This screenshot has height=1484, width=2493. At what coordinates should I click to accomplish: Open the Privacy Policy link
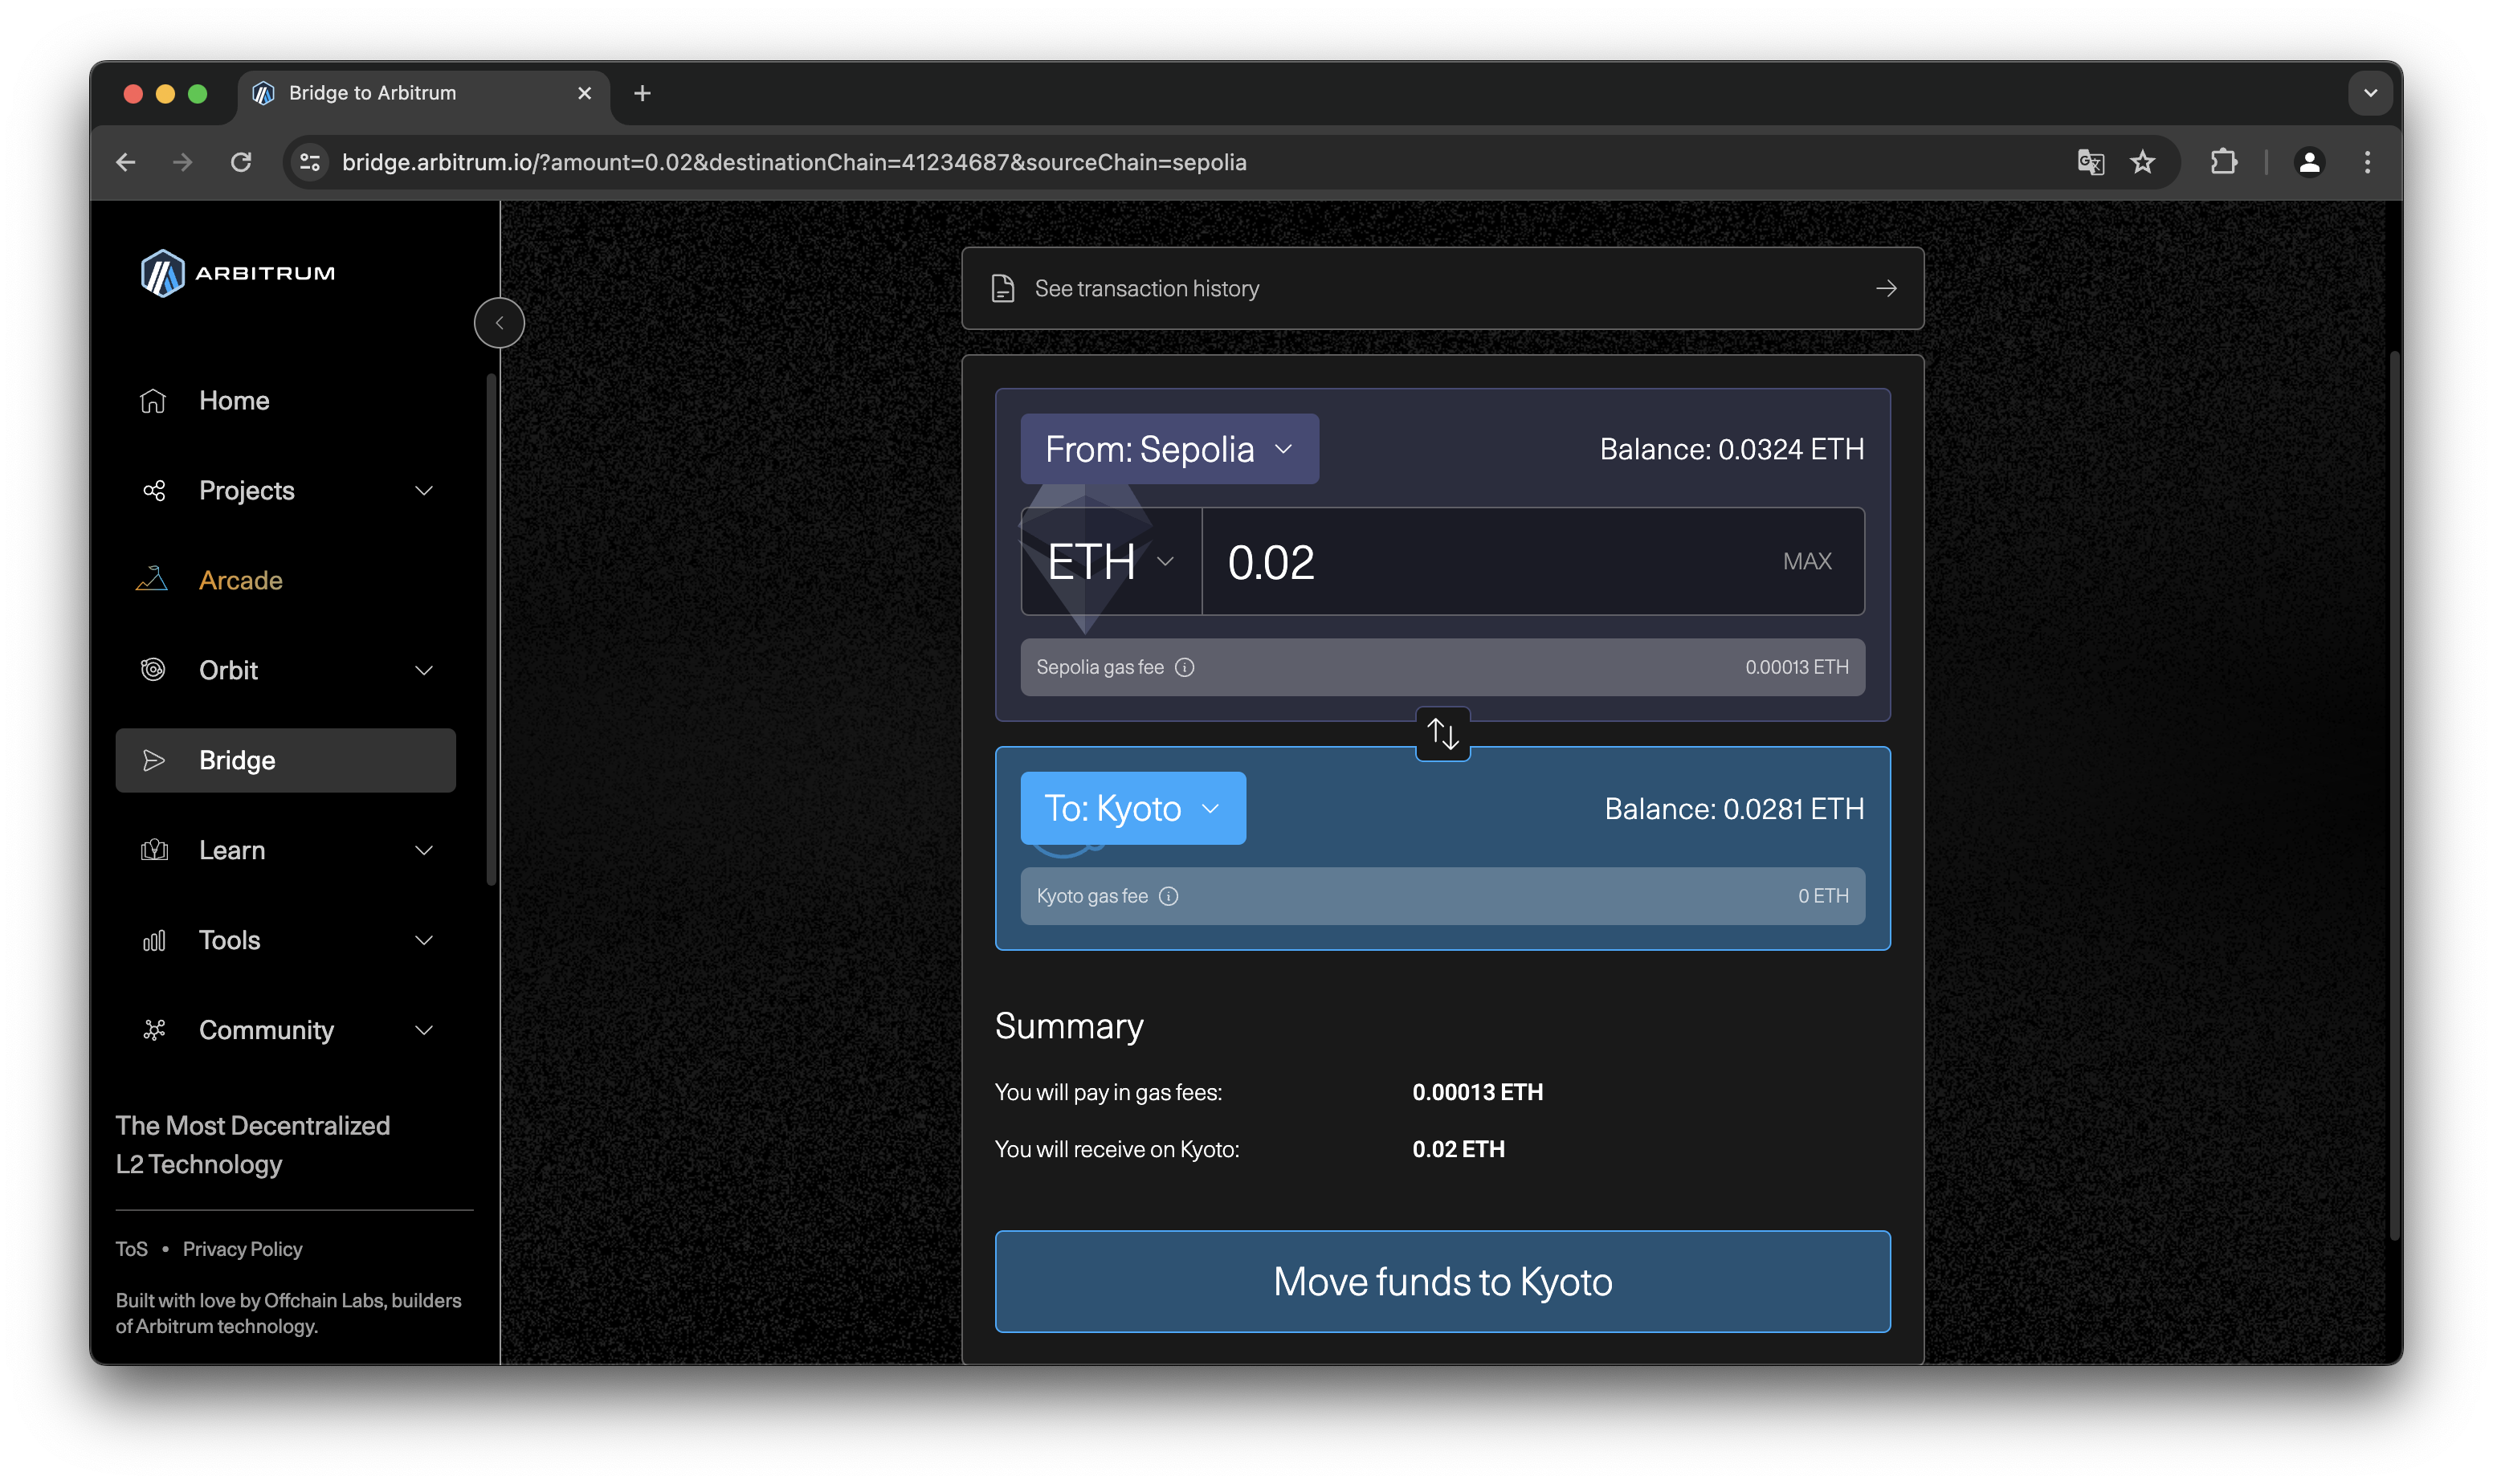pos(242,1249)
